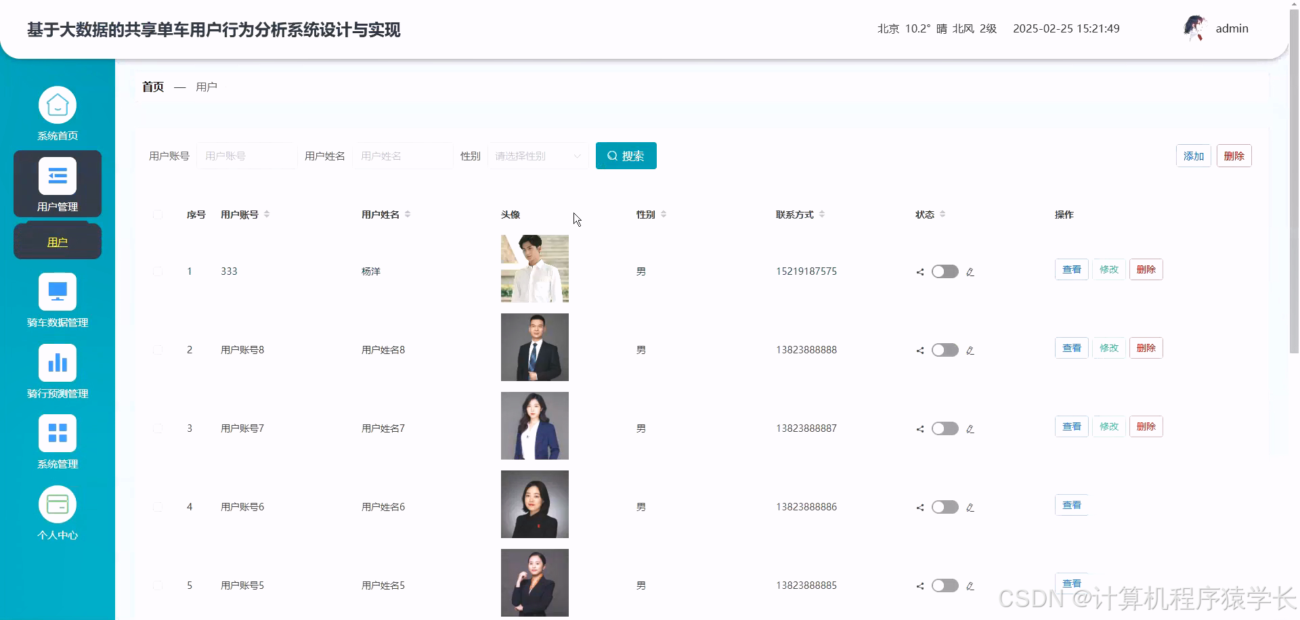Click the 首页 breadcrumb link
The height and width of the screenshot is (620, 1300).
tap(152, 87)
